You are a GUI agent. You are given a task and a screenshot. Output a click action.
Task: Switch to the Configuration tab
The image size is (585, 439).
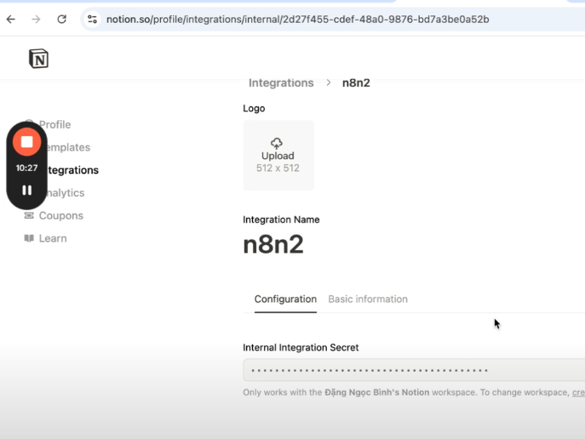285,299
